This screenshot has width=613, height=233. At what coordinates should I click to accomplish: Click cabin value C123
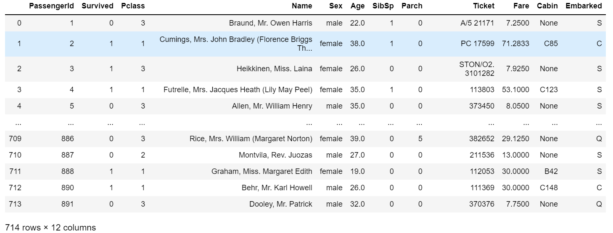pos(549,90)
